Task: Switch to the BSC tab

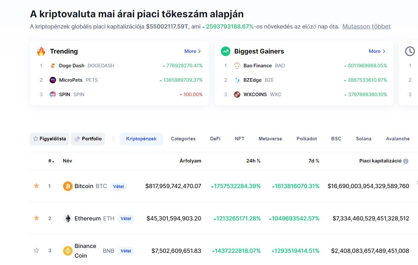Action: point(336,139)
